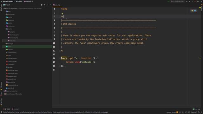Open the Terminal tool window

point(15,109)
